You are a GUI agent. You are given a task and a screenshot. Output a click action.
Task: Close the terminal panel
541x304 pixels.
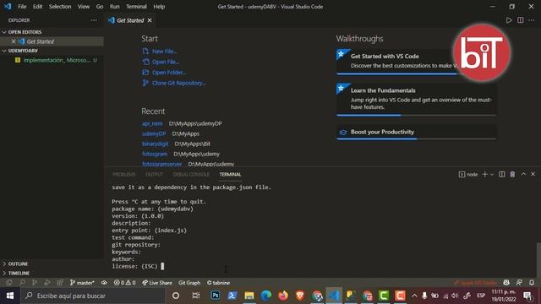(x=533, y=174)
